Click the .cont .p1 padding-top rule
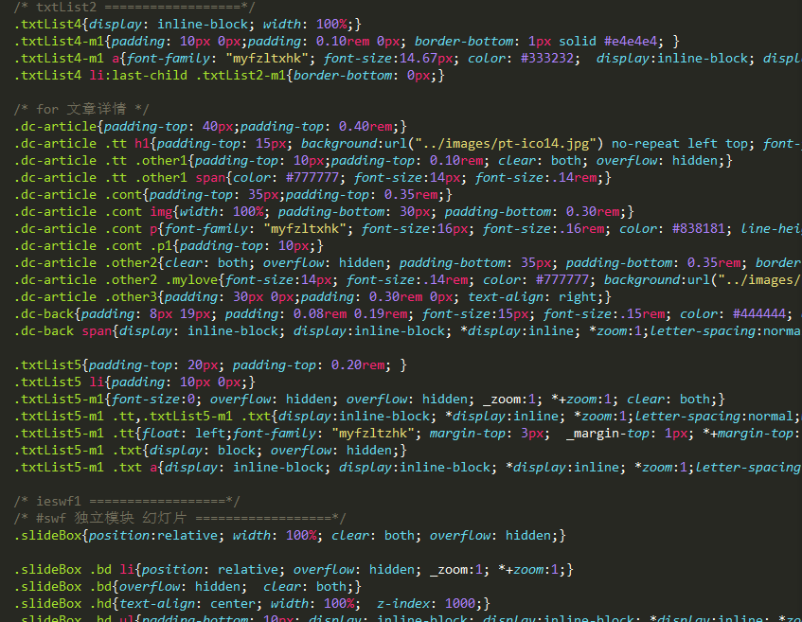 [169, 245]
